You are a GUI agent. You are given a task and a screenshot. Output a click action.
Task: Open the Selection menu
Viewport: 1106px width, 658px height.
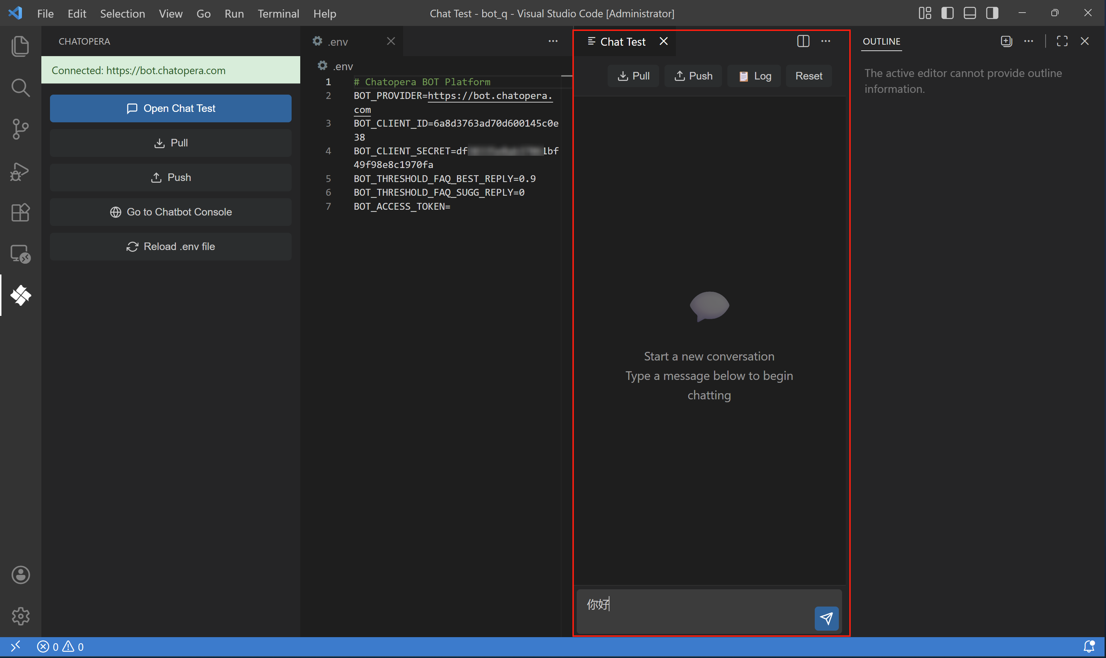[122, 13]
